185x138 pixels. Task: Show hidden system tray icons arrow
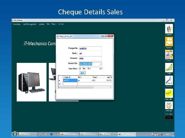coord(150,134)
